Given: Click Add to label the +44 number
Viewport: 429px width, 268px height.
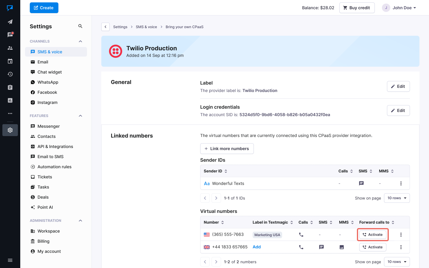Looking at the screenshot, I should click(257, 247).
